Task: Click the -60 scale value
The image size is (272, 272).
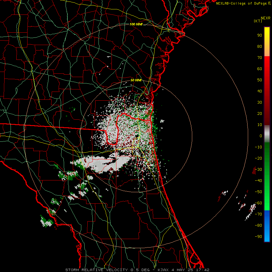Action: [258, 203]
